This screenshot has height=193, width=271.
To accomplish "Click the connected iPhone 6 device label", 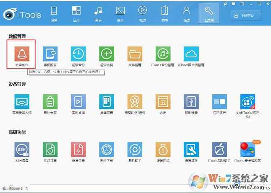I will click(x=15, y=188).
